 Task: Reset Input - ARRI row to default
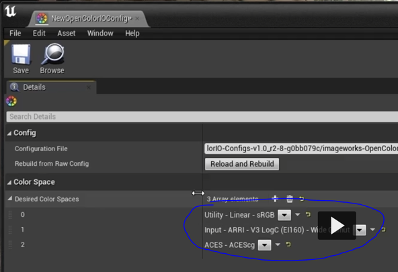point(383,230)
